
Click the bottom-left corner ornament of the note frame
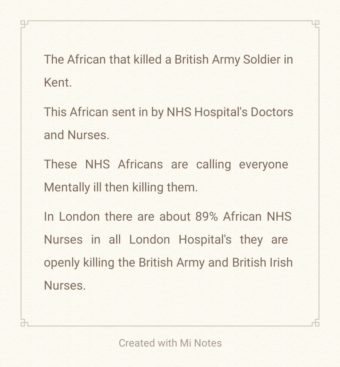[x=24, y=323]
